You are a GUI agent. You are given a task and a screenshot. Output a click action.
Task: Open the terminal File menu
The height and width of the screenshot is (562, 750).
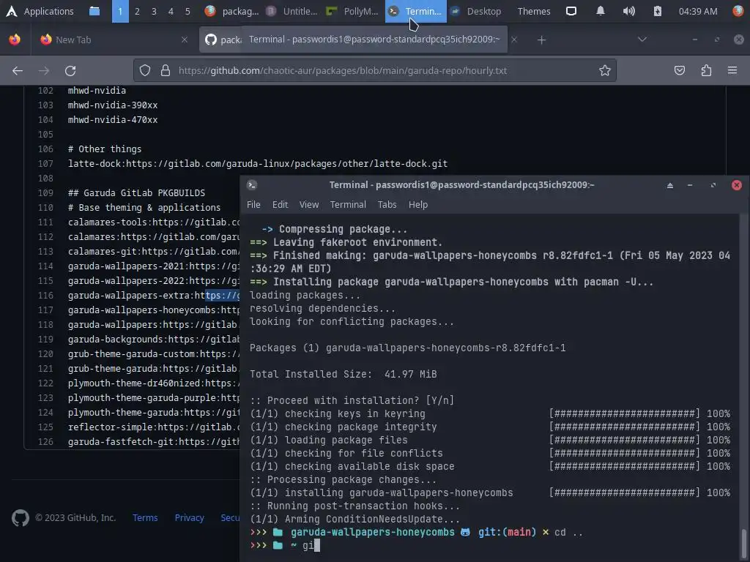(253, 205)
